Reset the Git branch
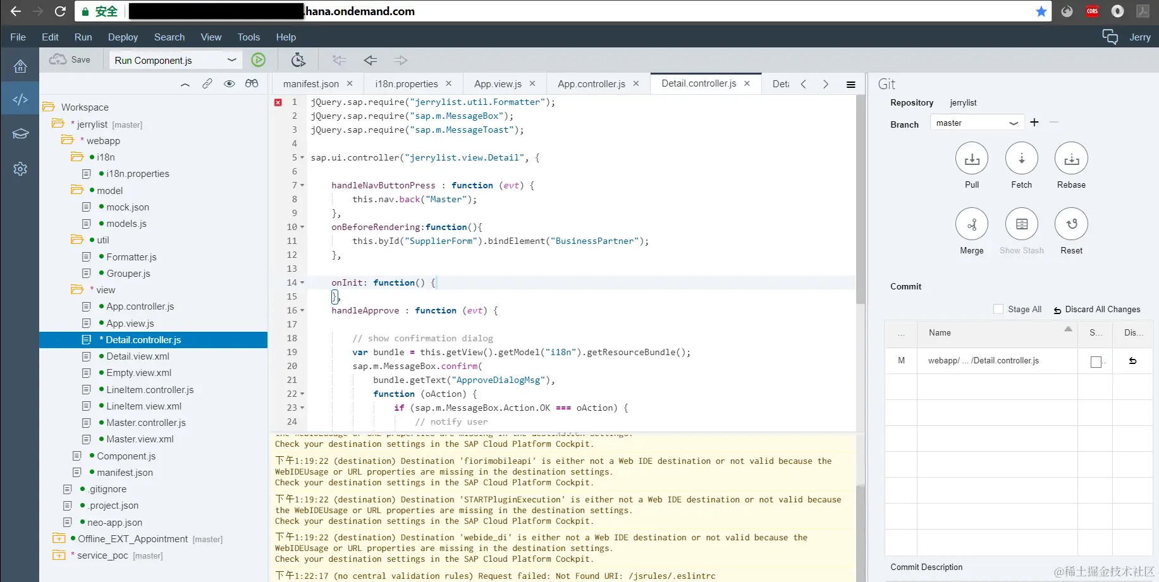This screenshot has height=582, width=1159. (1071, 224)
